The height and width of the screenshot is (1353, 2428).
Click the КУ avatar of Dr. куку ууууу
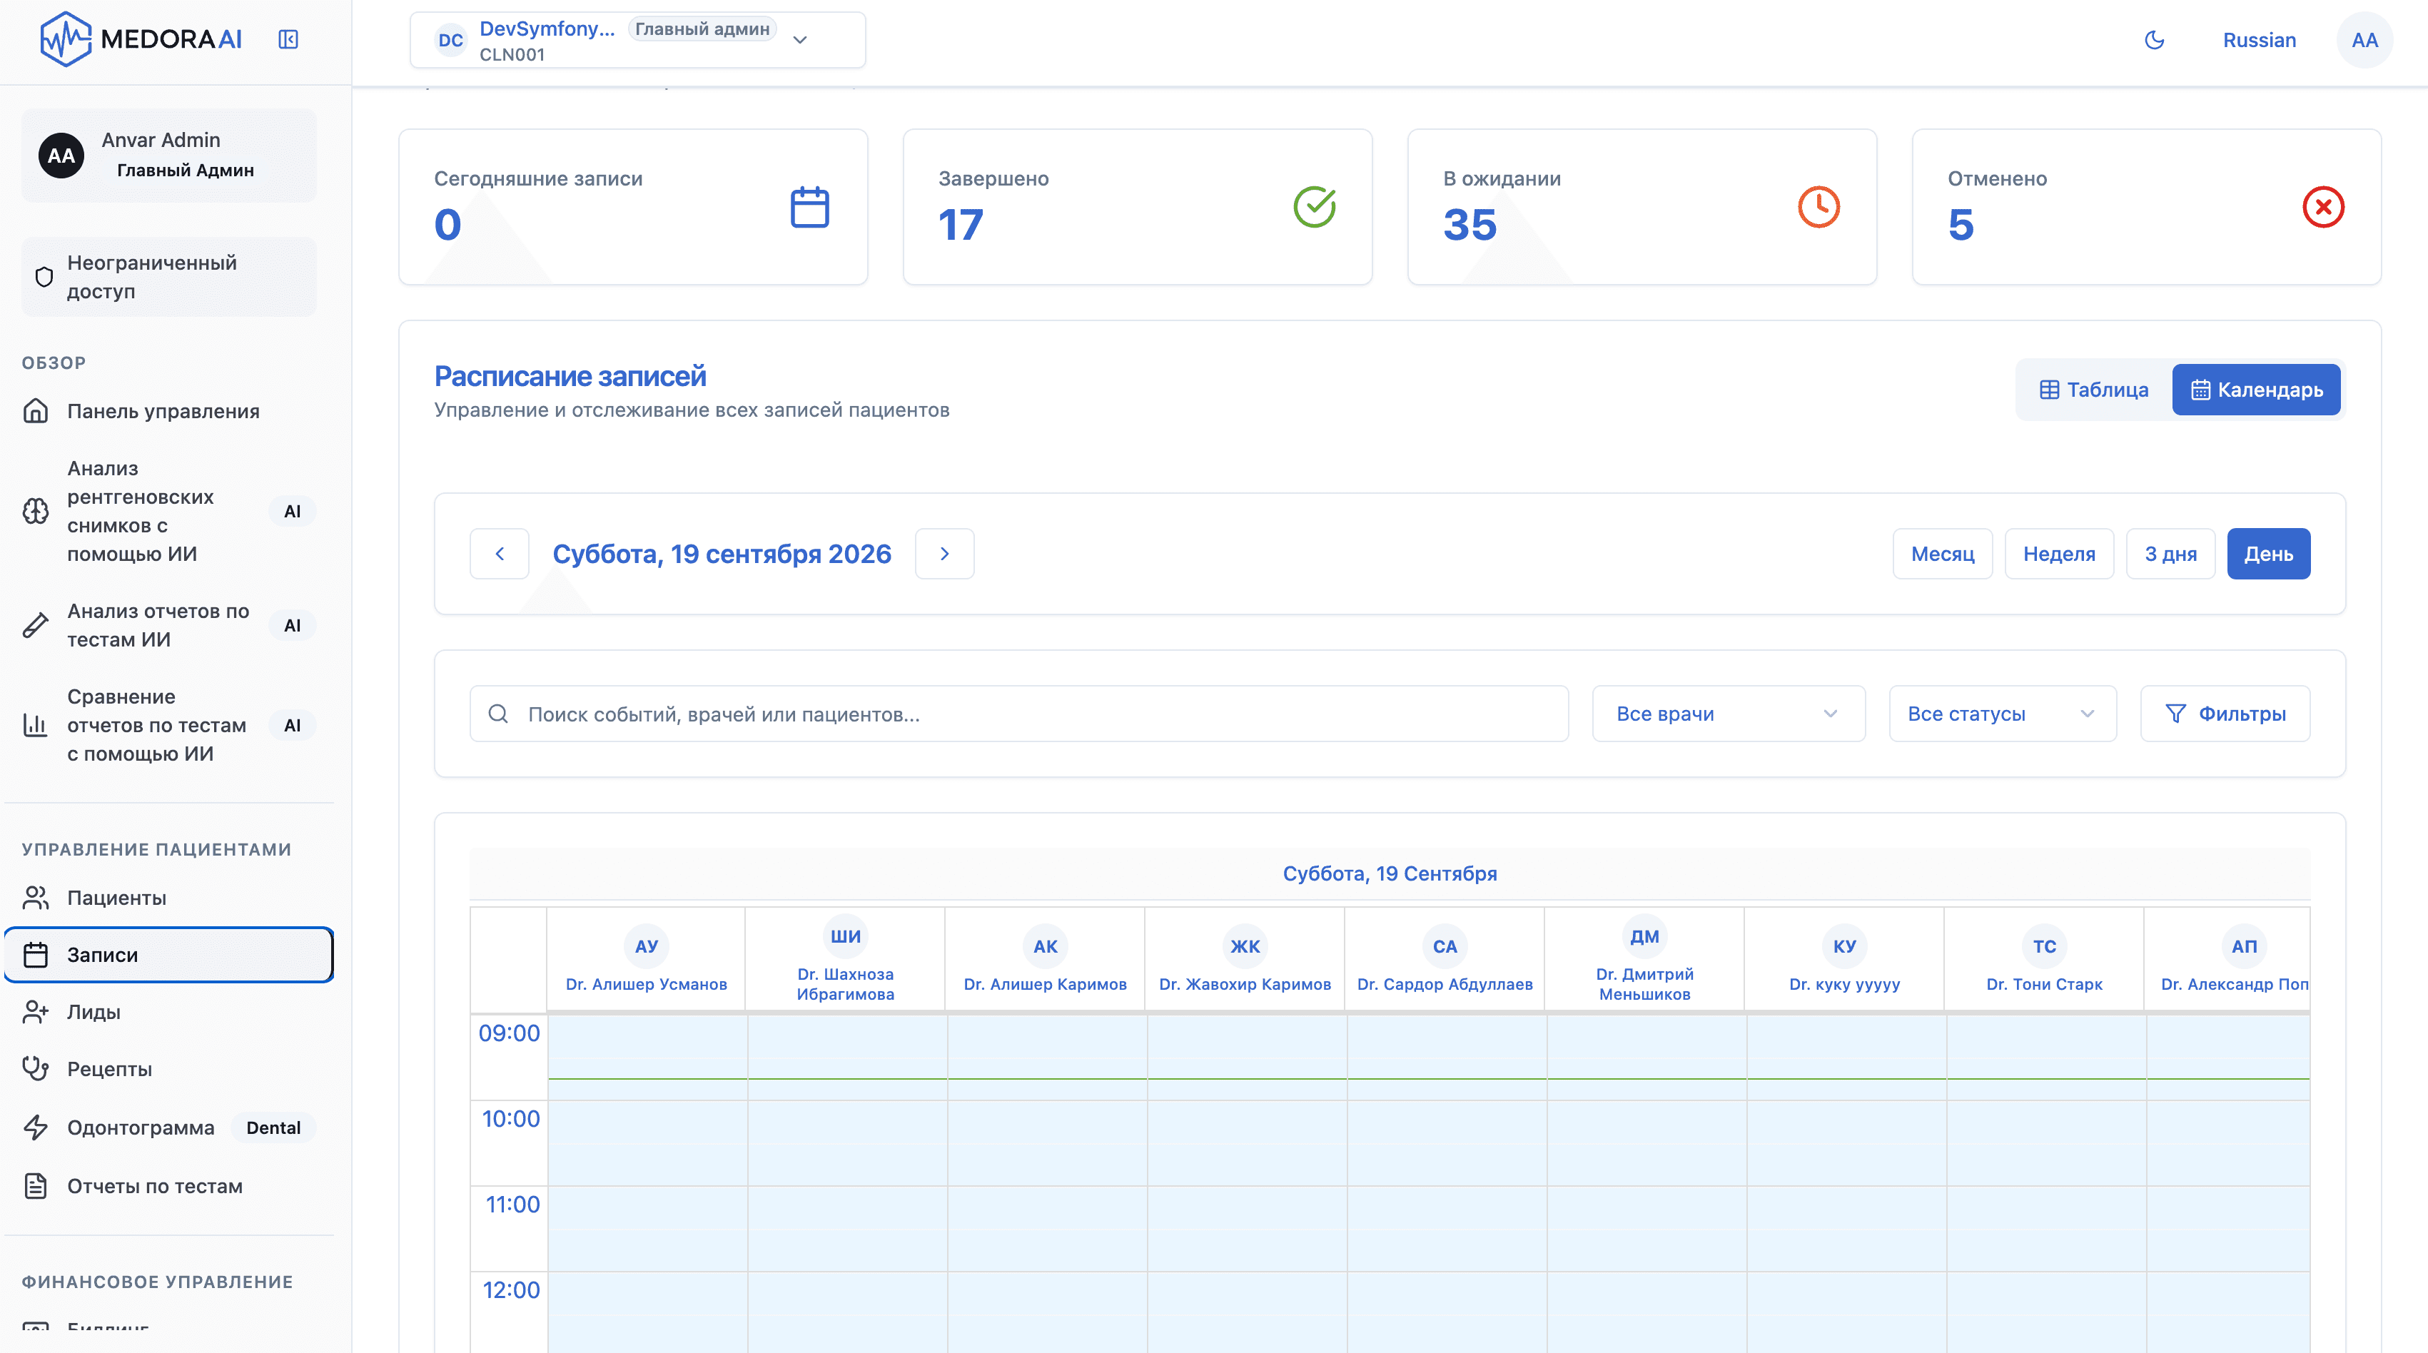pyautogui.click(x=1845, y=946)
